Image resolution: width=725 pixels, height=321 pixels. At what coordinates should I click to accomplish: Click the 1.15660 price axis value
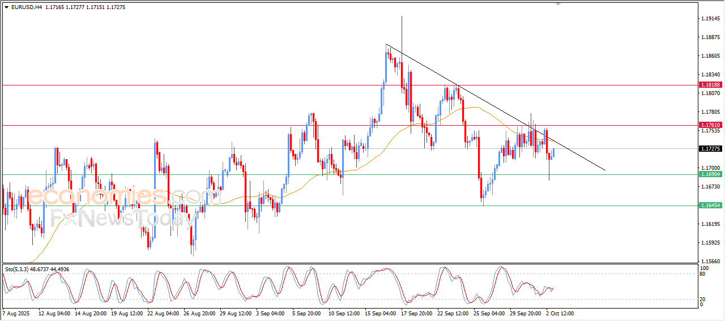tap(710, 262)
